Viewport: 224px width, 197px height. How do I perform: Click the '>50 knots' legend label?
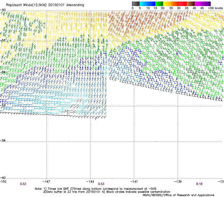[215, 8]
